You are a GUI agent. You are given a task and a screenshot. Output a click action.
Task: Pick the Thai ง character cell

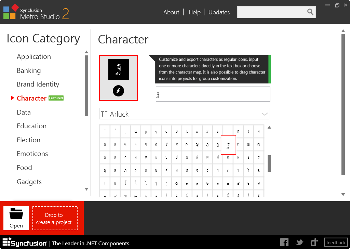[x=135, y=144]
